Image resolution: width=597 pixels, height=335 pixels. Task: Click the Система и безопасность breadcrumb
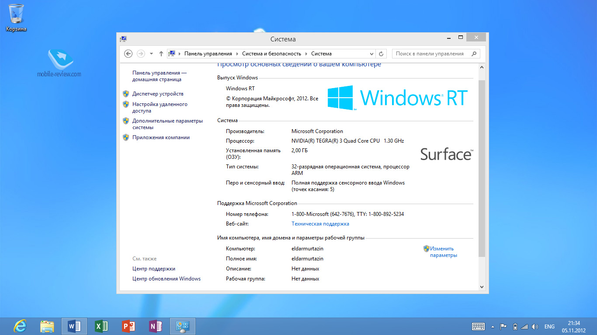point(271,54)
